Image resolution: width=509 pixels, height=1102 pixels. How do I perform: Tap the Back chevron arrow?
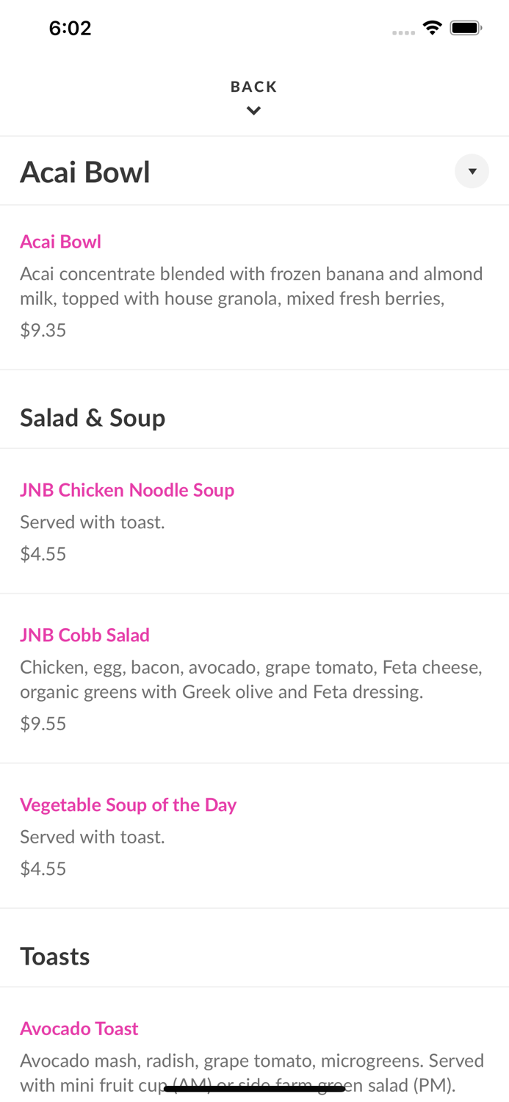pyautogui.click(x=253, y=111)
